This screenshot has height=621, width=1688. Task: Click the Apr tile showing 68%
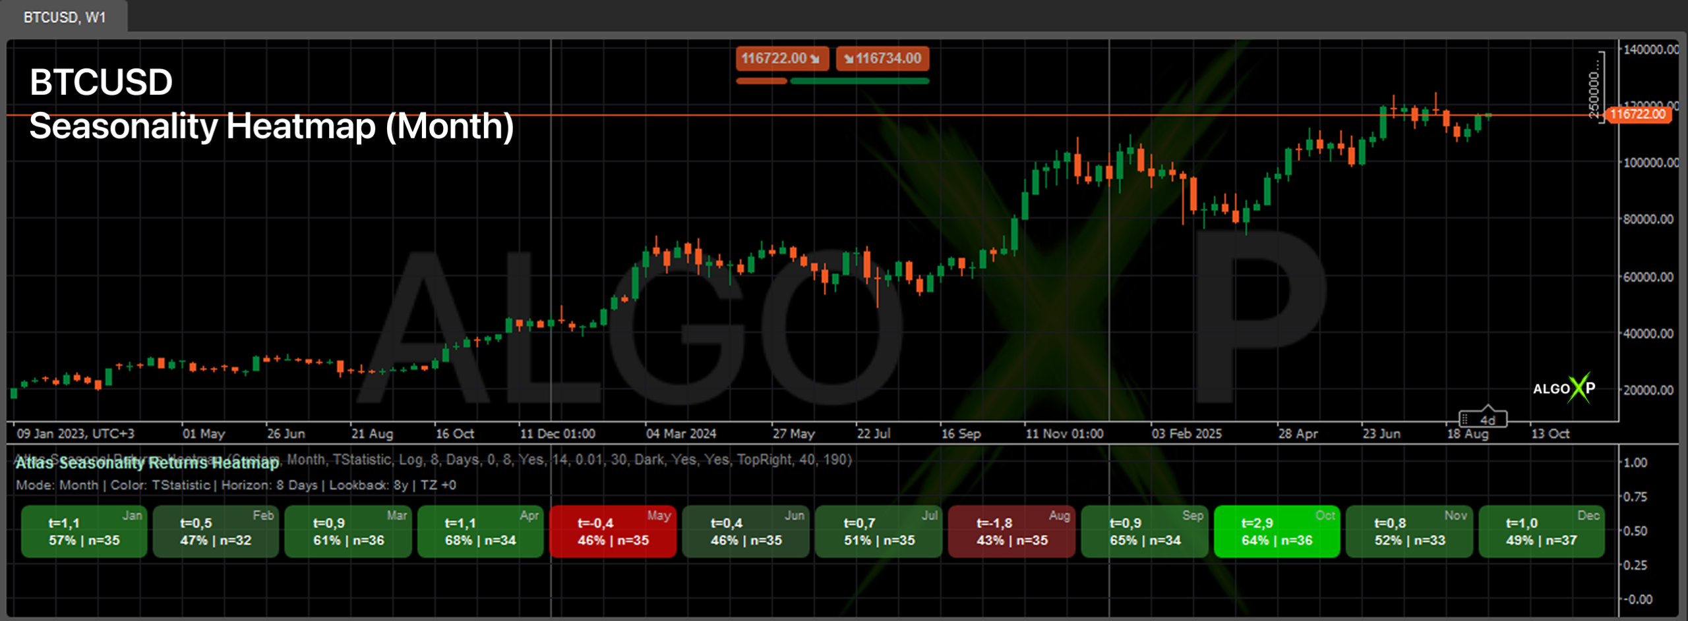coord(480,531)
